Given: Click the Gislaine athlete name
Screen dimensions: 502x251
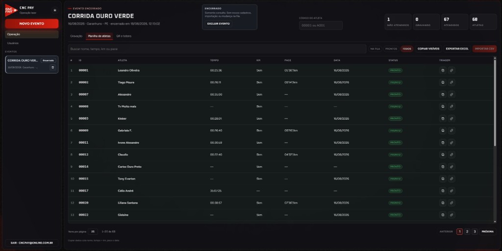Looking at the screenshot, I should coord(123,215).
